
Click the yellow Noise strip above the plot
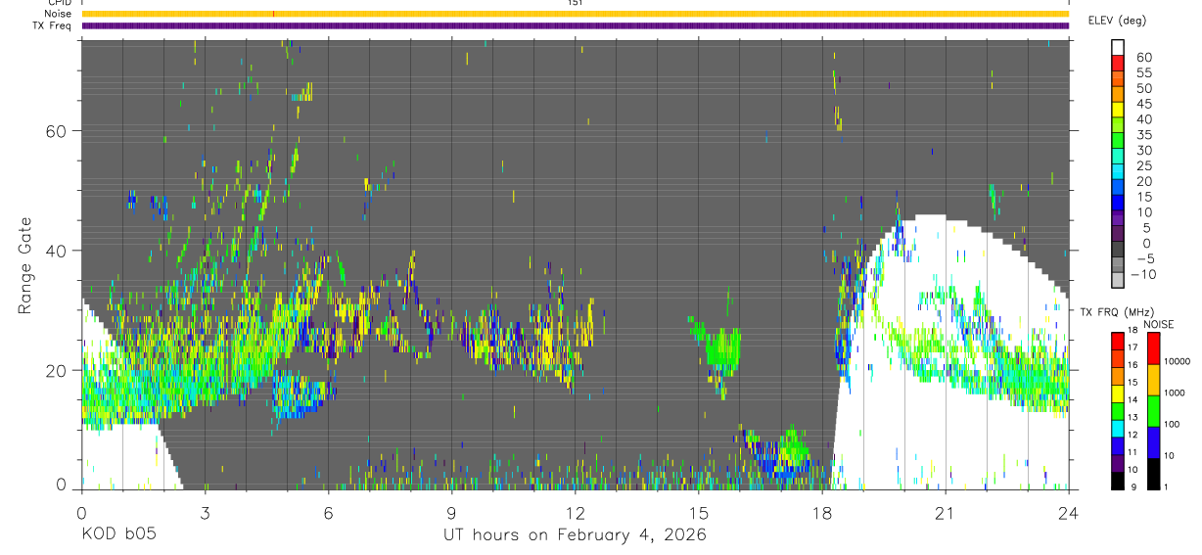point(576,14)
